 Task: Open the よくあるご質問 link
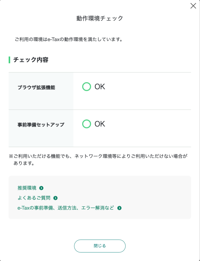(34, 198)
